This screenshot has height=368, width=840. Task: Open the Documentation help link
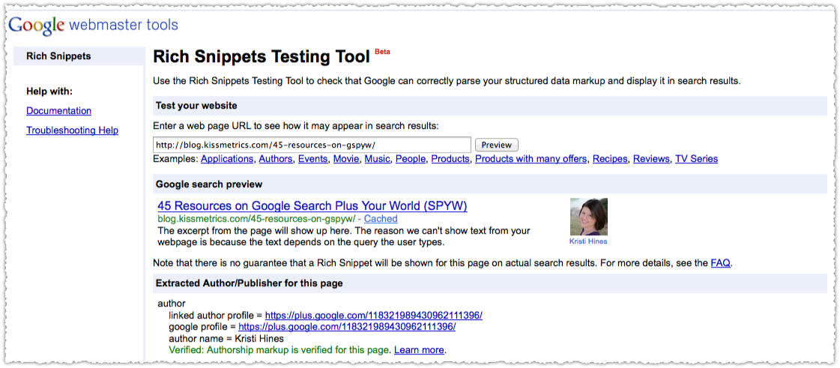pos(59,111)
